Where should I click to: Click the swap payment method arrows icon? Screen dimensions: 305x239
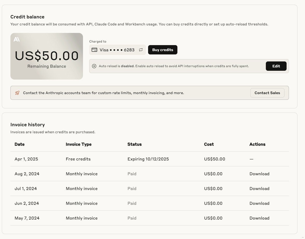[x=141, y=50]
